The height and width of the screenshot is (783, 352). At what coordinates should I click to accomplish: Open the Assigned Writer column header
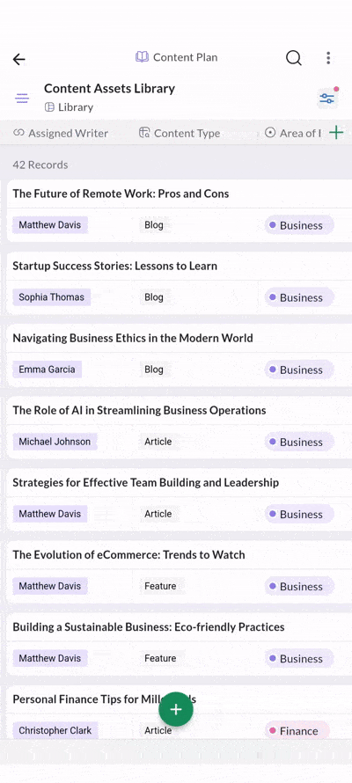pos(61,133)
